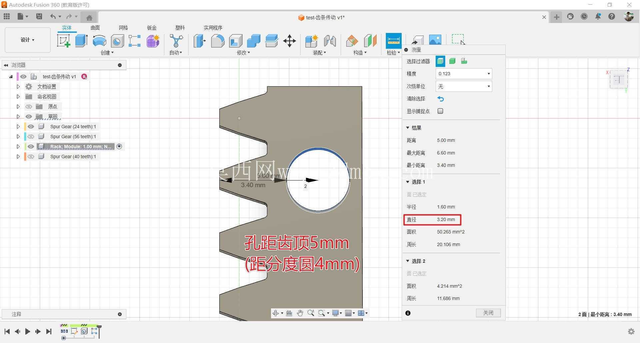Click the Automate tool icon
Screen dimensions: 640x343
(176, 41)
